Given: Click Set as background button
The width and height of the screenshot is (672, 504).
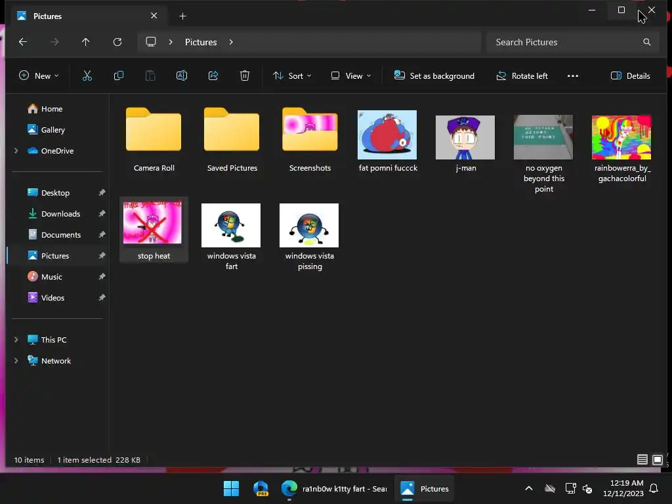Looking at the screenshot, I should (x=434, y=76).
